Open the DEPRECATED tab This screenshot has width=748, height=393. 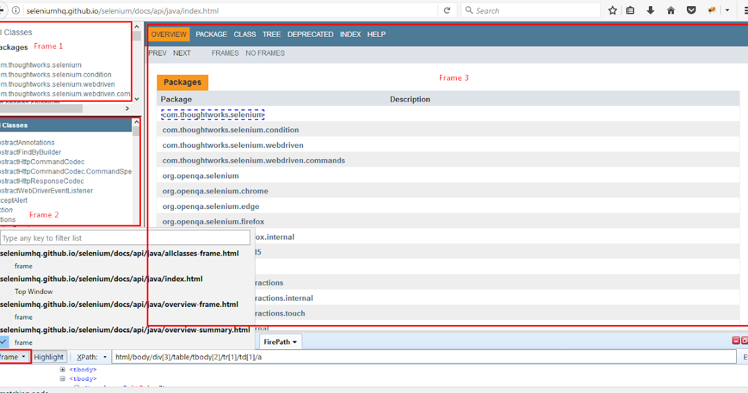310,34
